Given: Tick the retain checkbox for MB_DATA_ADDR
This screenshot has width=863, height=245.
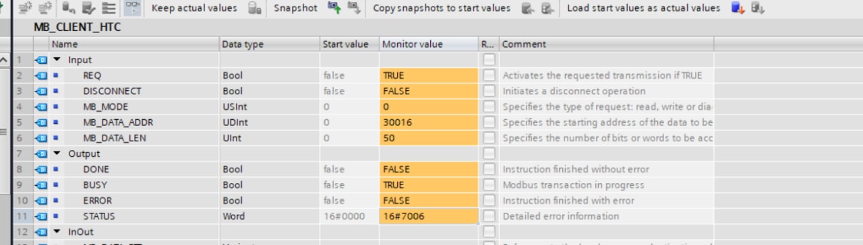Looking at the screenshot, I should point(489,122).
